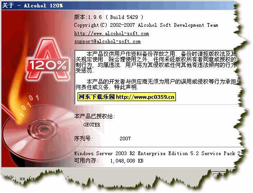Screen dimensions: 253x193
Task: Click the serial number value 2007
Action: (125, 139)
